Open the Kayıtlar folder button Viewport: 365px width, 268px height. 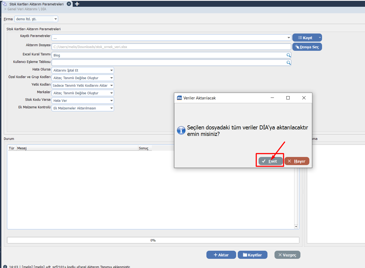[252, 255]
